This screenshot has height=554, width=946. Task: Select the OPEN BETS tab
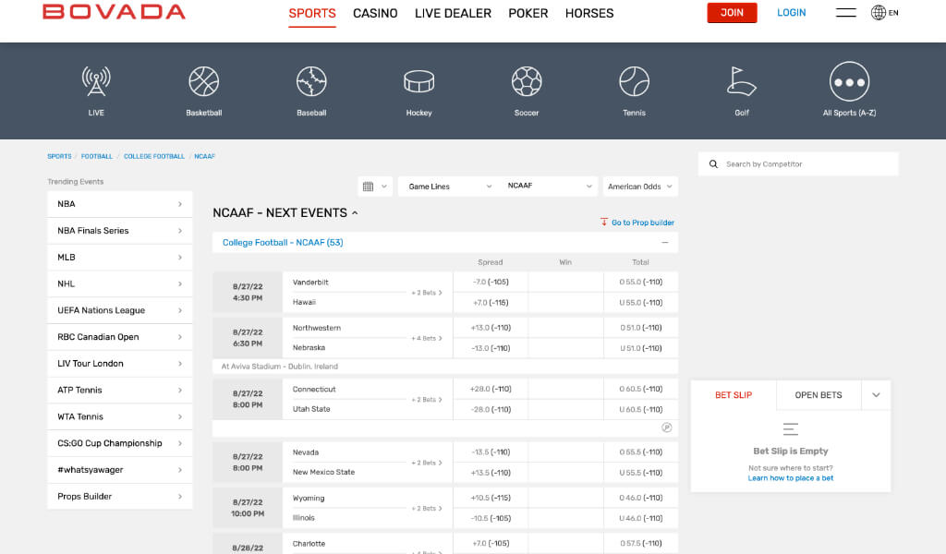point(819,395)
